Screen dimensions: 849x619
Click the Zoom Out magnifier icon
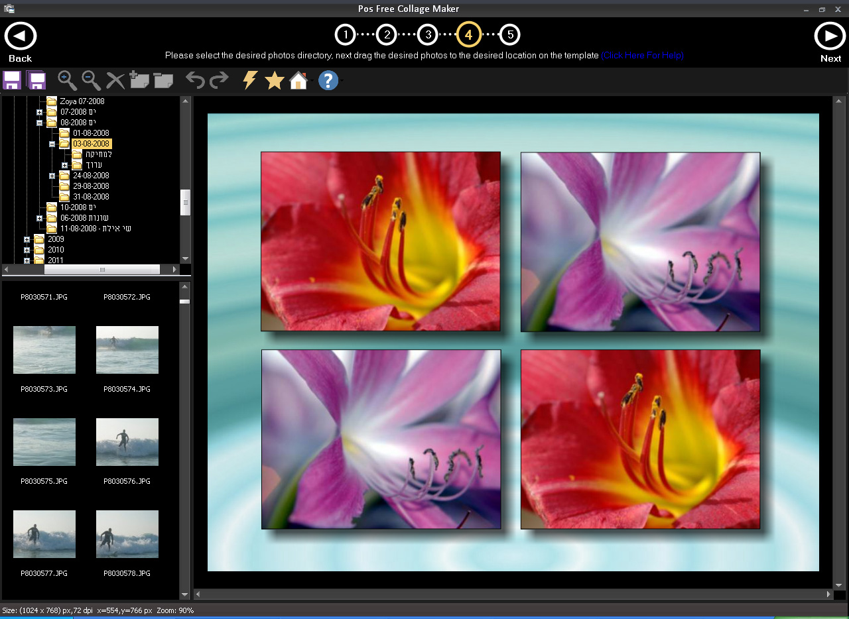click(91, 80)
